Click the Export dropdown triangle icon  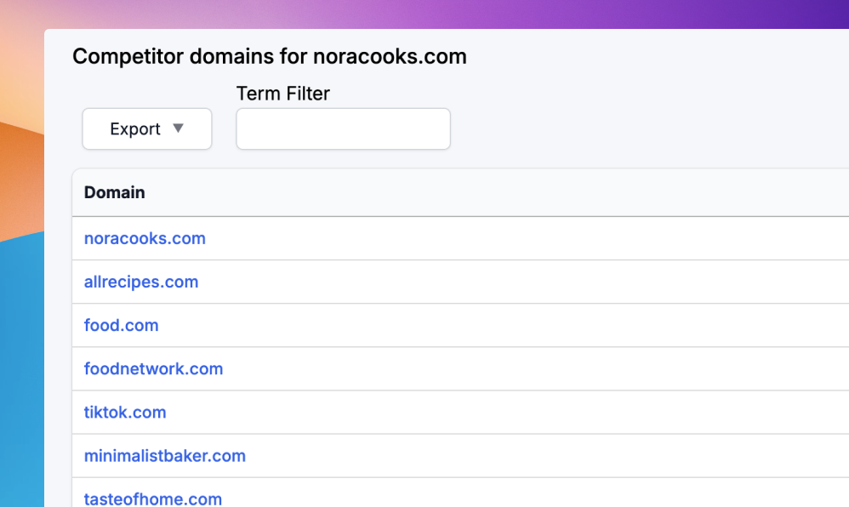[x=178, y=128]
